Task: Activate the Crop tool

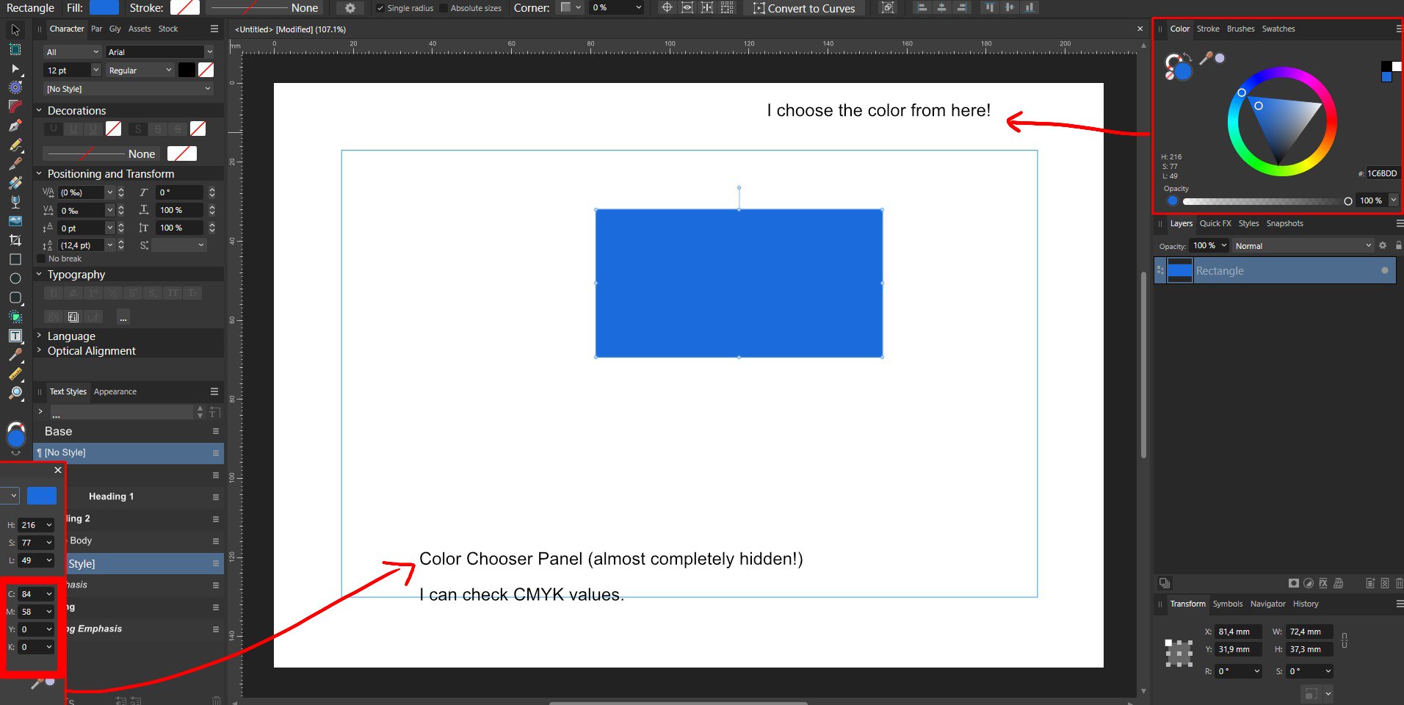Action: click(15, 240)
